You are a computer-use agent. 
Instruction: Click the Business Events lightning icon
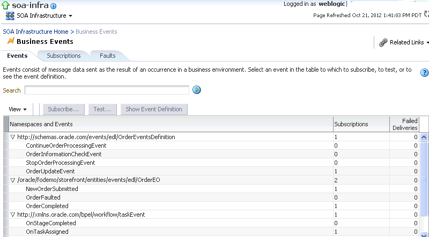pos(11,41)
